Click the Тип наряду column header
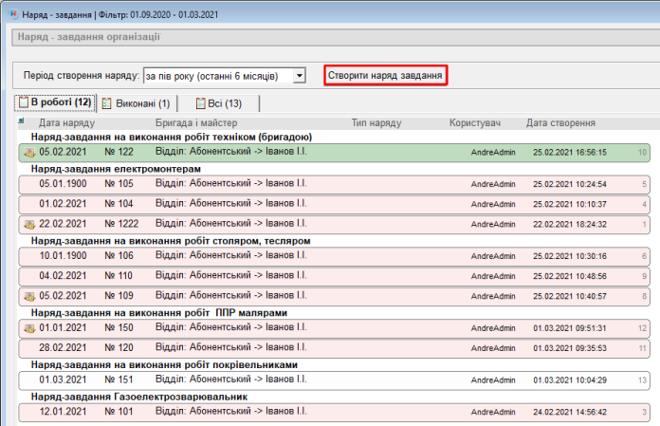 coord(376,123)
